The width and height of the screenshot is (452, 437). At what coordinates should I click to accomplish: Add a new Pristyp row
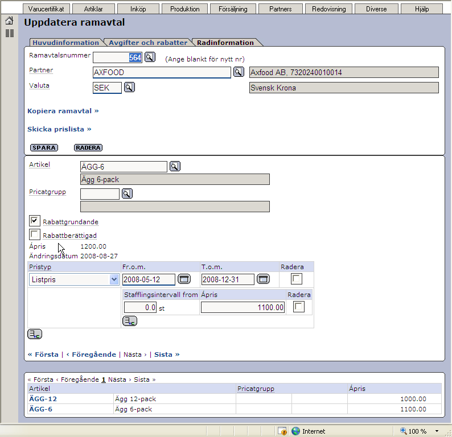coord(35,334)
